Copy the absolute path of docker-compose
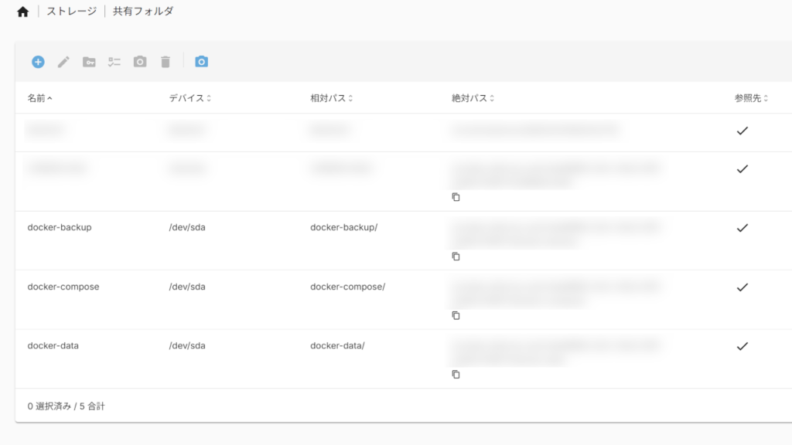Viewport: 792px width, 445px height. (x=456, y=315)
